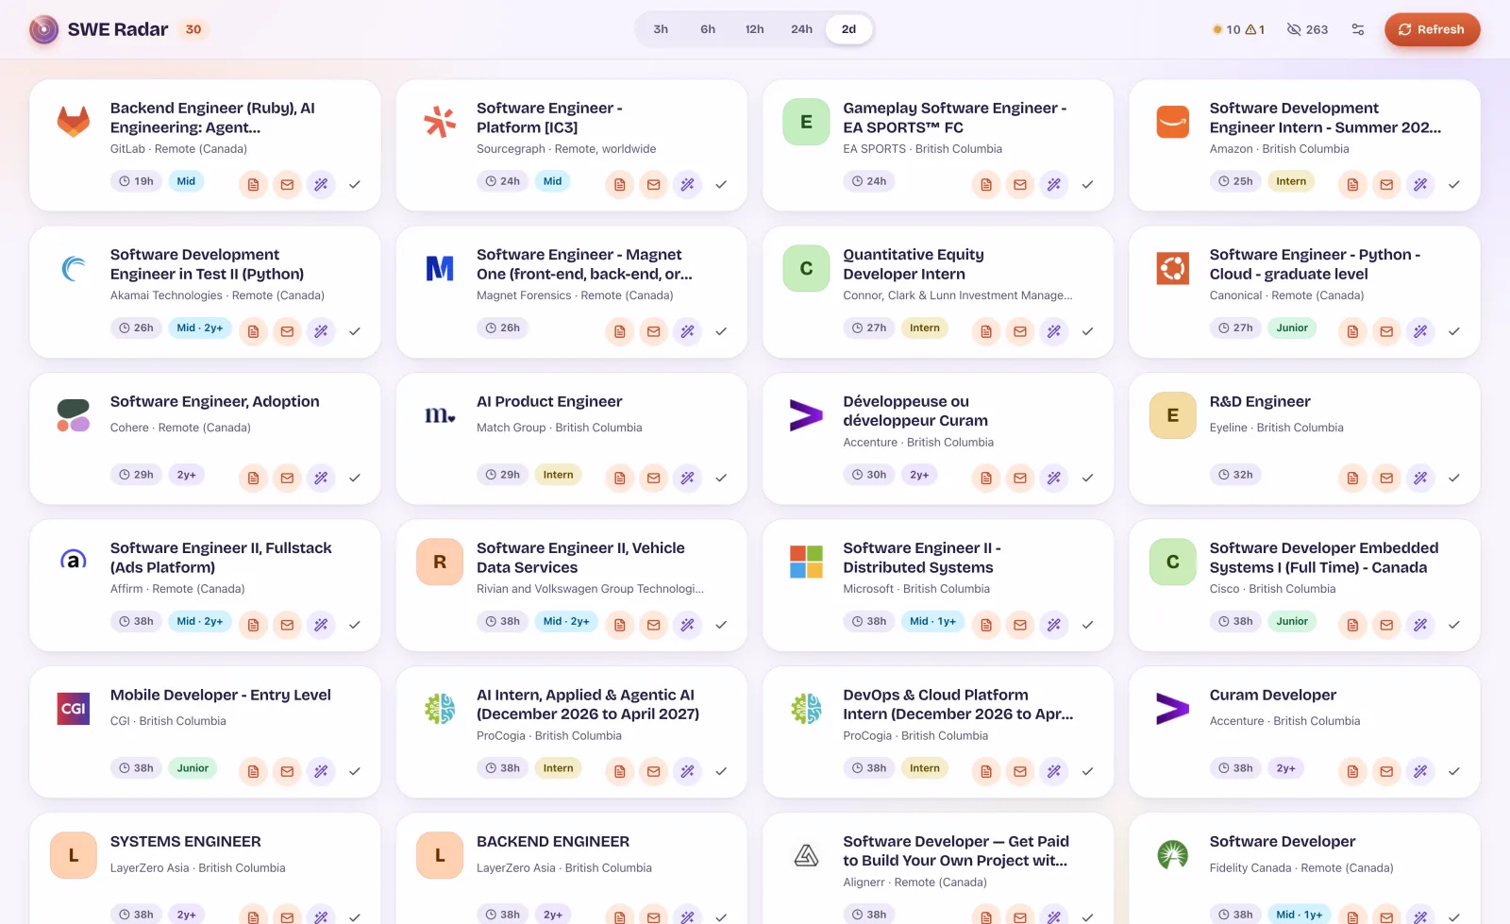Click the 30 job count badge
1510x924 pixels.
(193, 29)
